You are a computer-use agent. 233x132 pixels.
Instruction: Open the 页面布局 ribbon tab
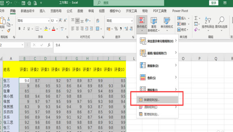56,11
